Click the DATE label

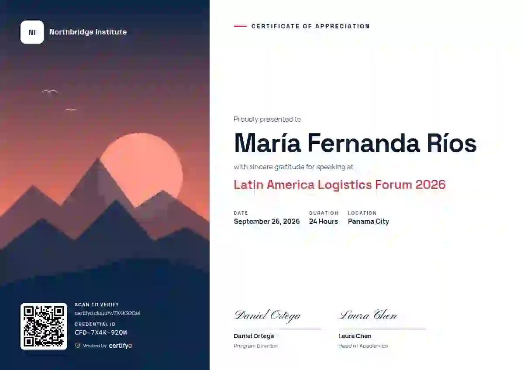[241, 213]
